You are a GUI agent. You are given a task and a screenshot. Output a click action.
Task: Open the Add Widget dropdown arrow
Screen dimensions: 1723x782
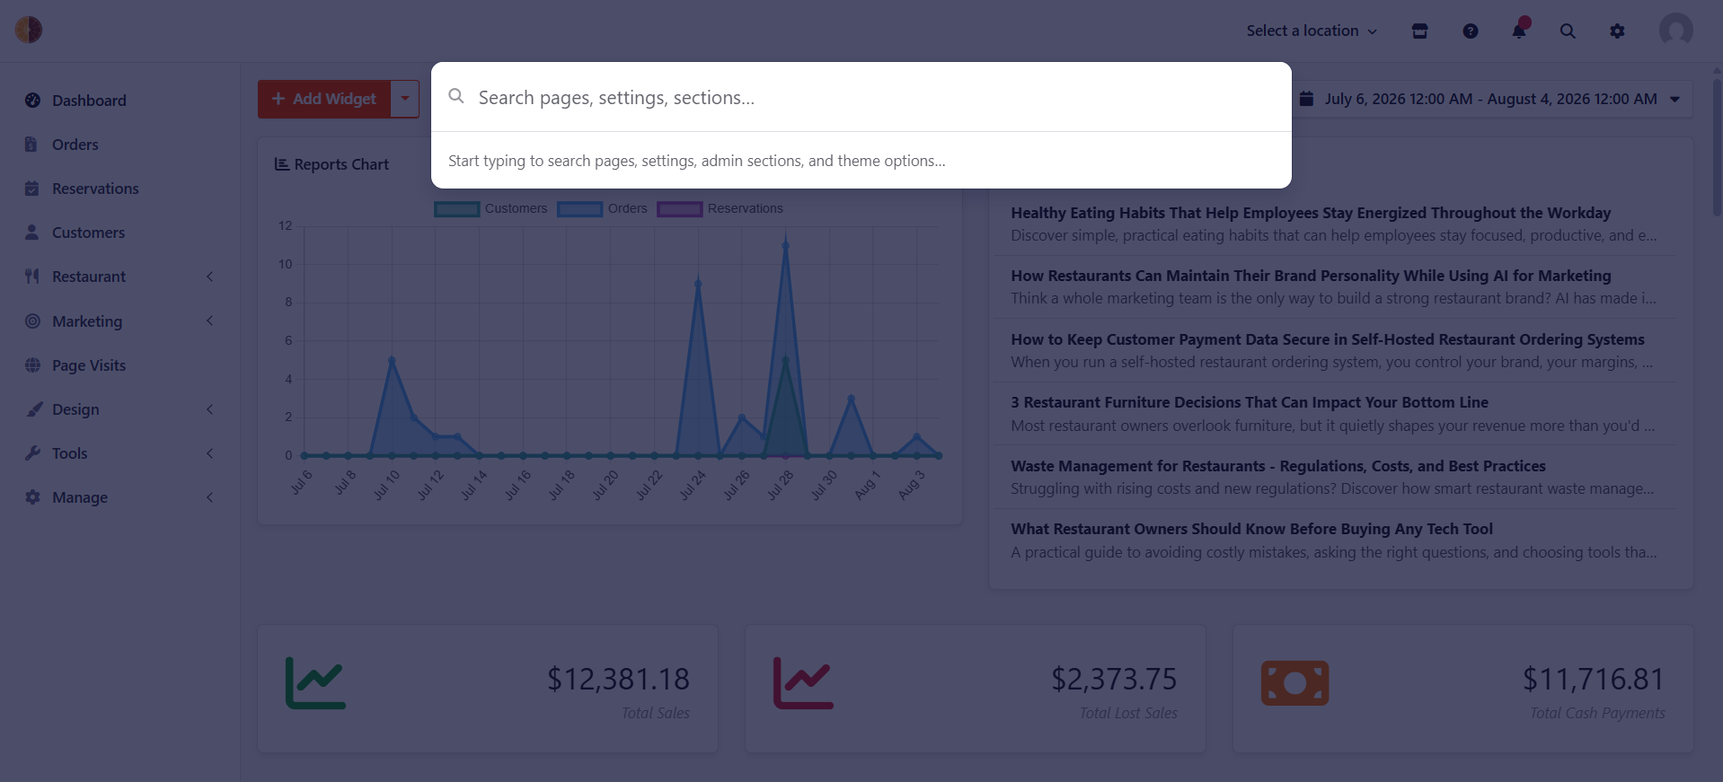pyautogui.click(x=405, y=99)
